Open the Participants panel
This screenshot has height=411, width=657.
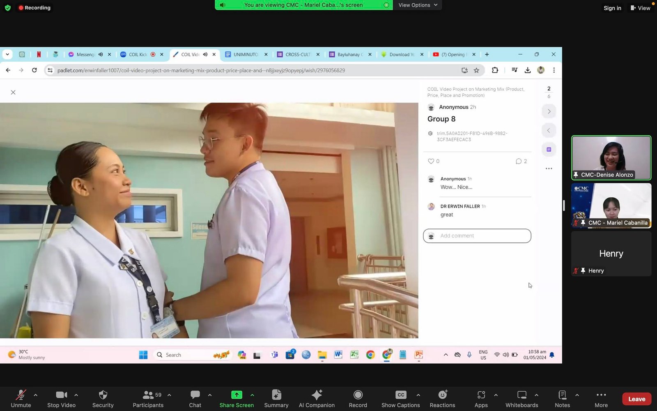click(x=148, y=399)
